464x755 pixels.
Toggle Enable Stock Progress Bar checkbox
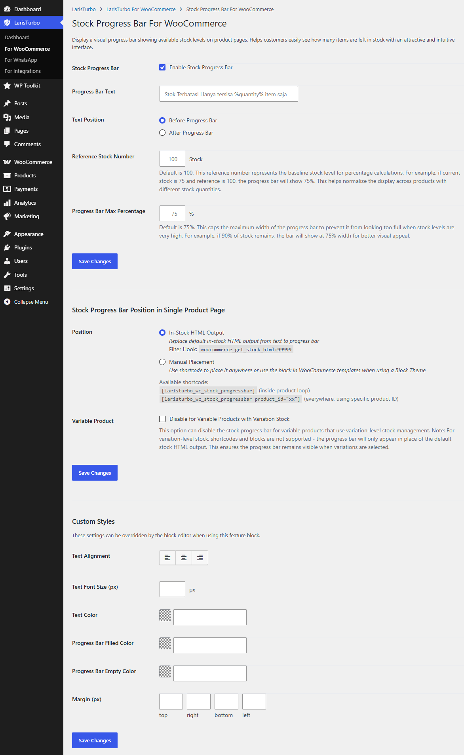162,67
